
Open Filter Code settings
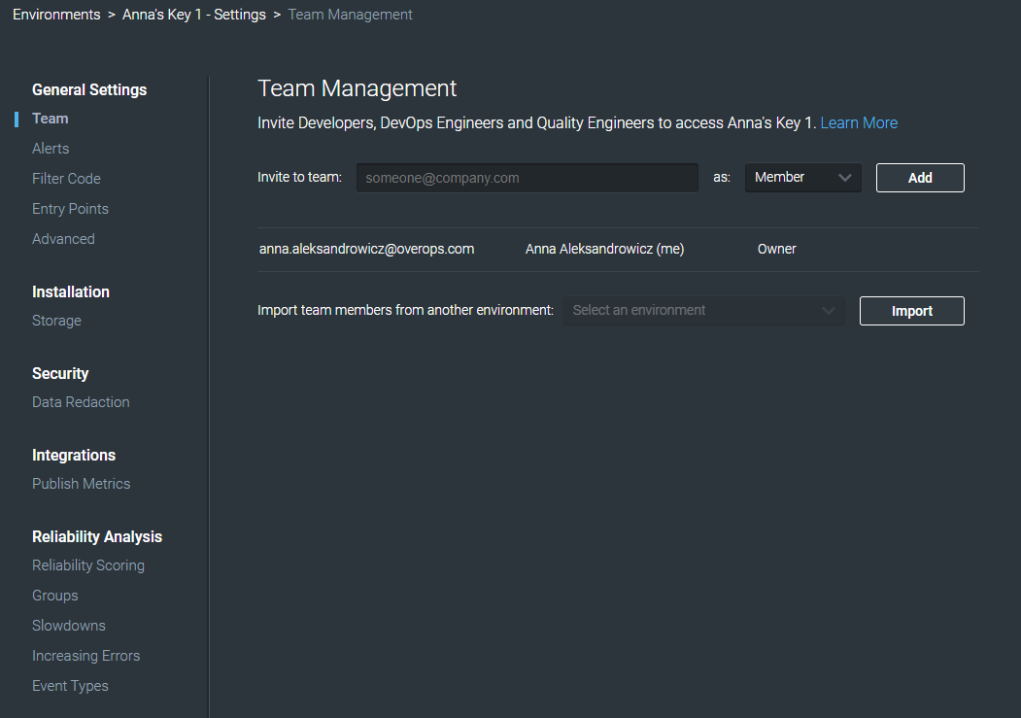pos(66,179)
